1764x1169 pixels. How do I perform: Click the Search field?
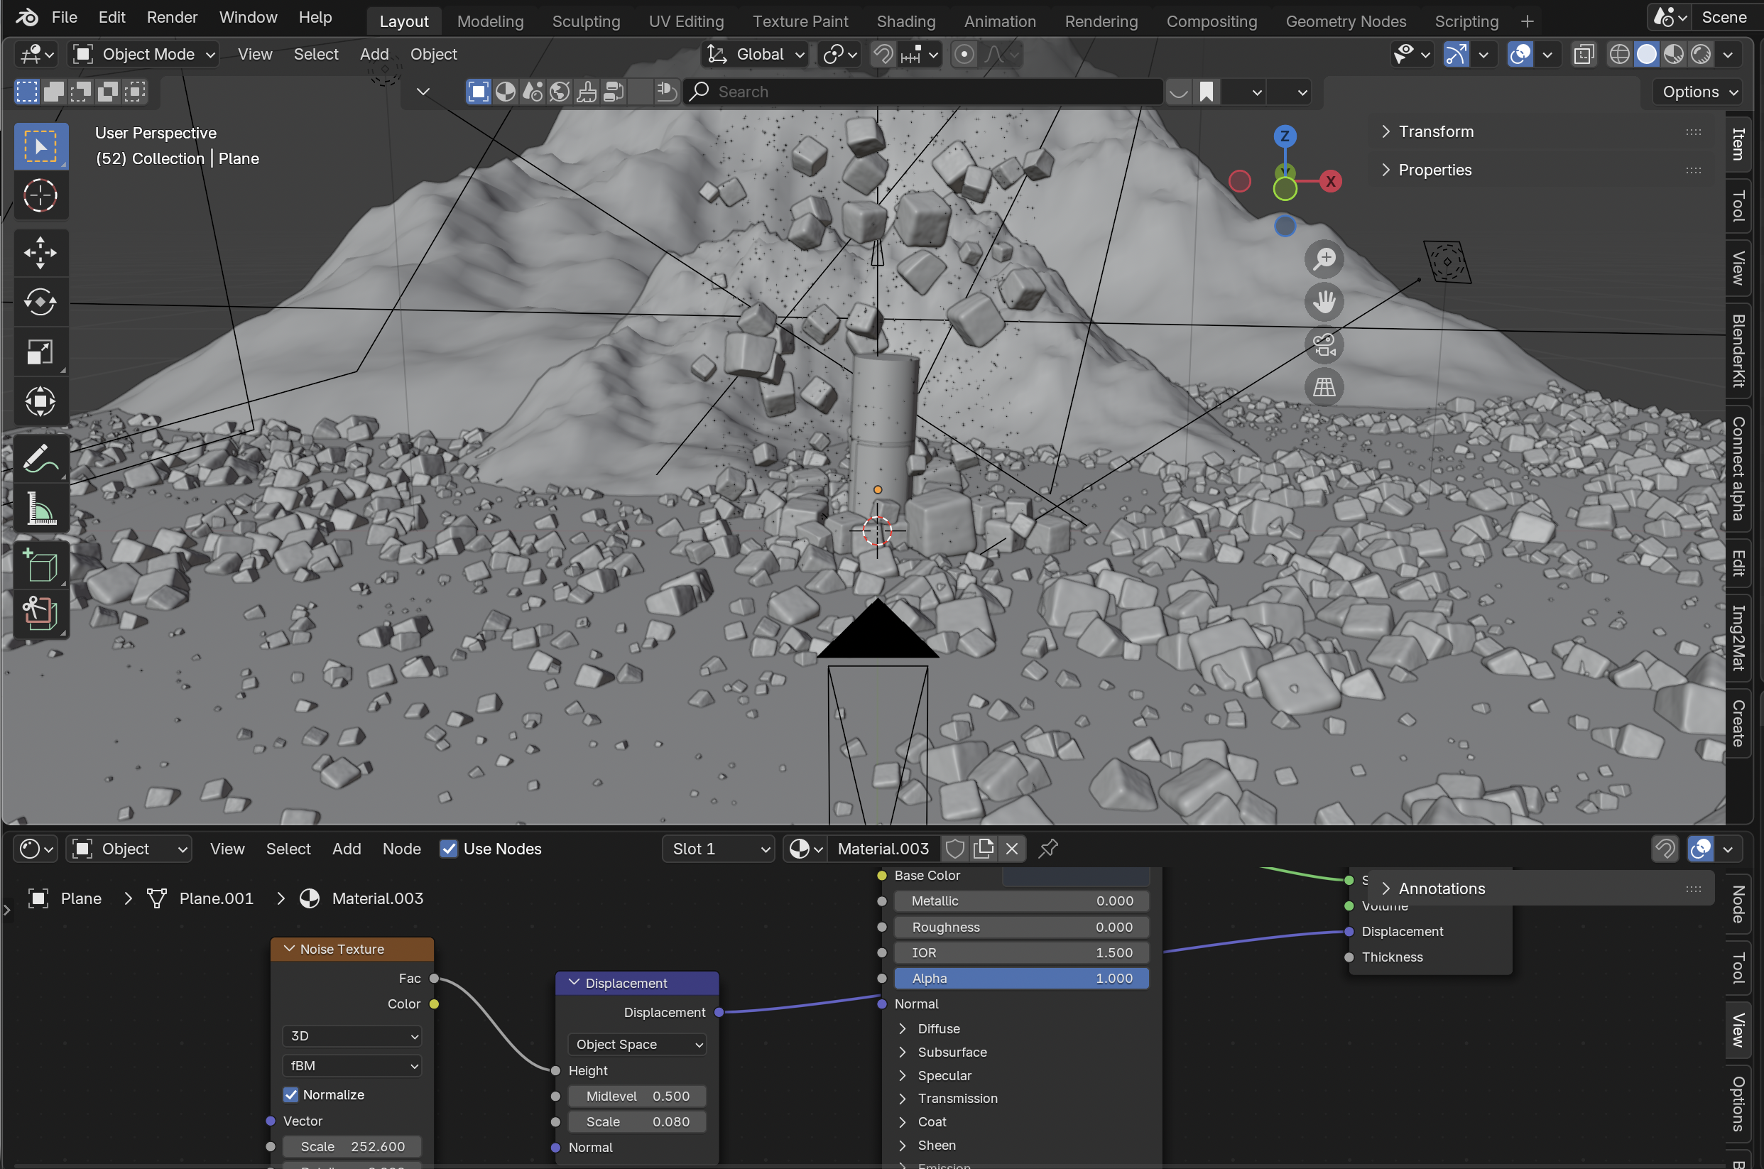[922, 92]
